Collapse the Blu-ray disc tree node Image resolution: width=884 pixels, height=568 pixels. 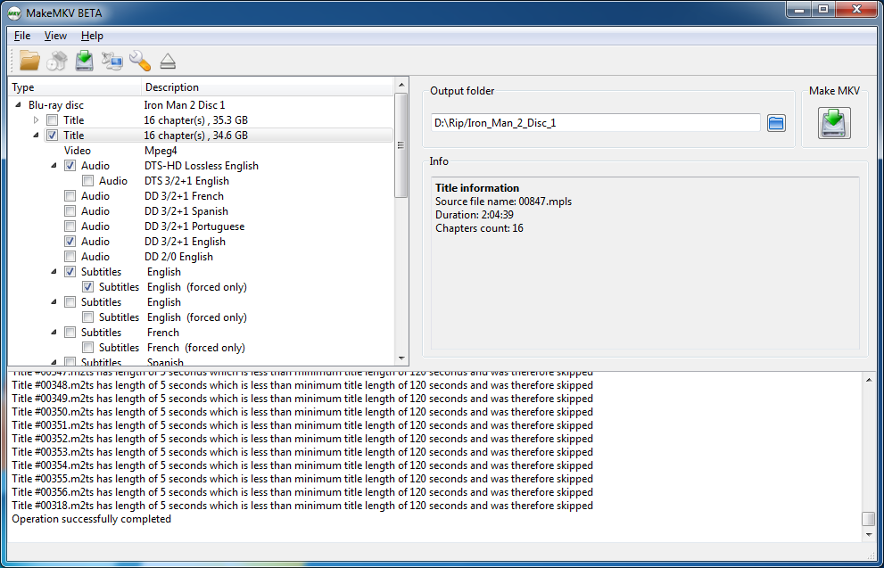(x=19, y=105)
